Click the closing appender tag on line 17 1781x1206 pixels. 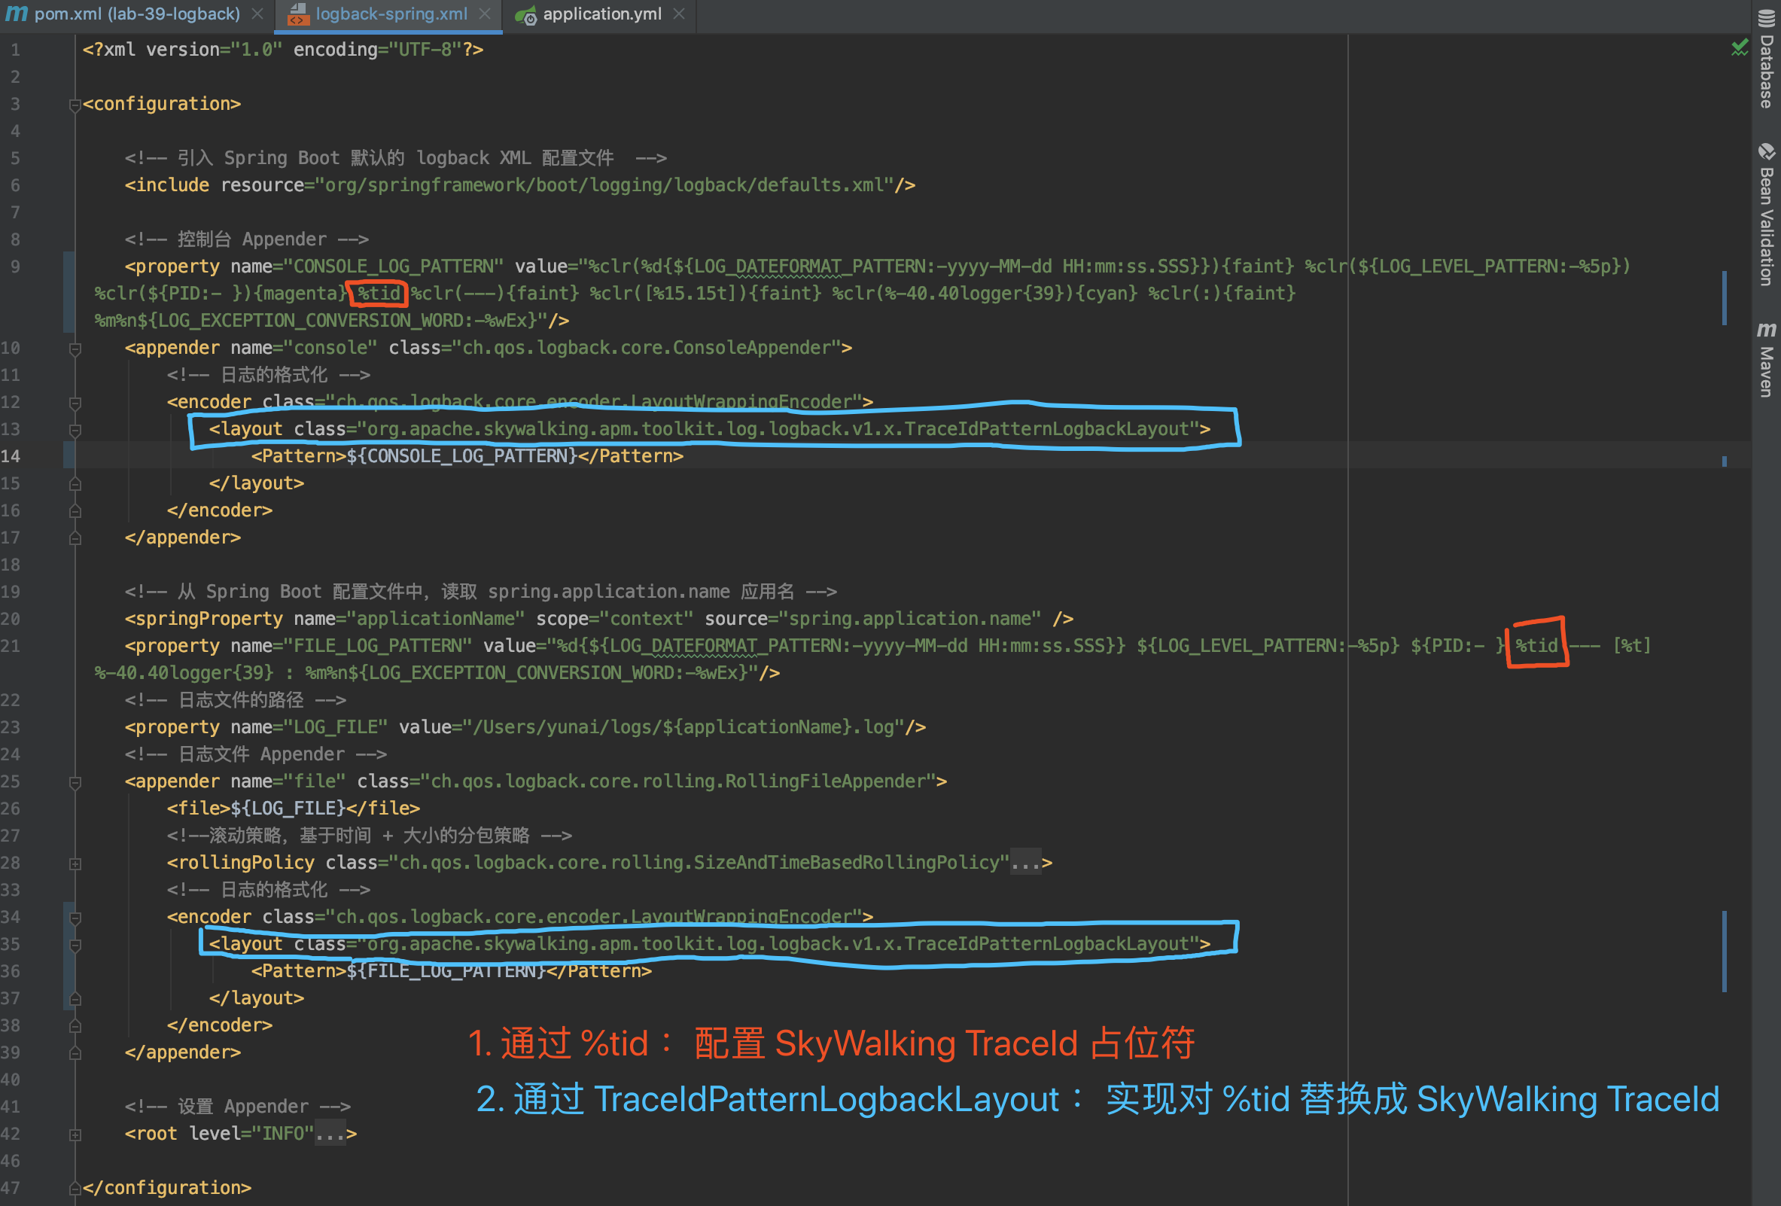[x=182, y=538]
